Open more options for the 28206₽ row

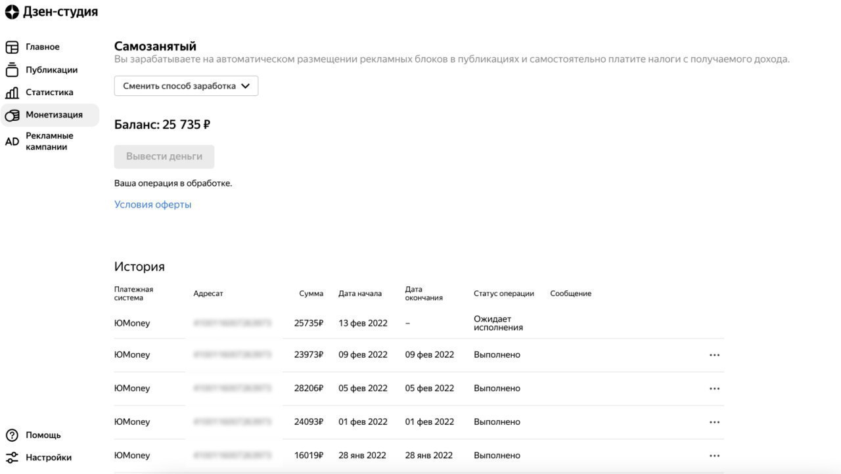coord(714,389)
